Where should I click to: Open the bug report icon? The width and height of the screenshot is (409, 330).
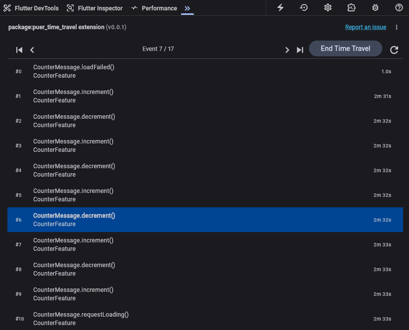click(x=374, y=7)
